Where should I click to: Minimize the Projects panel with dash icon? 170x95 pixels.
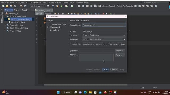tap(33, 10)
